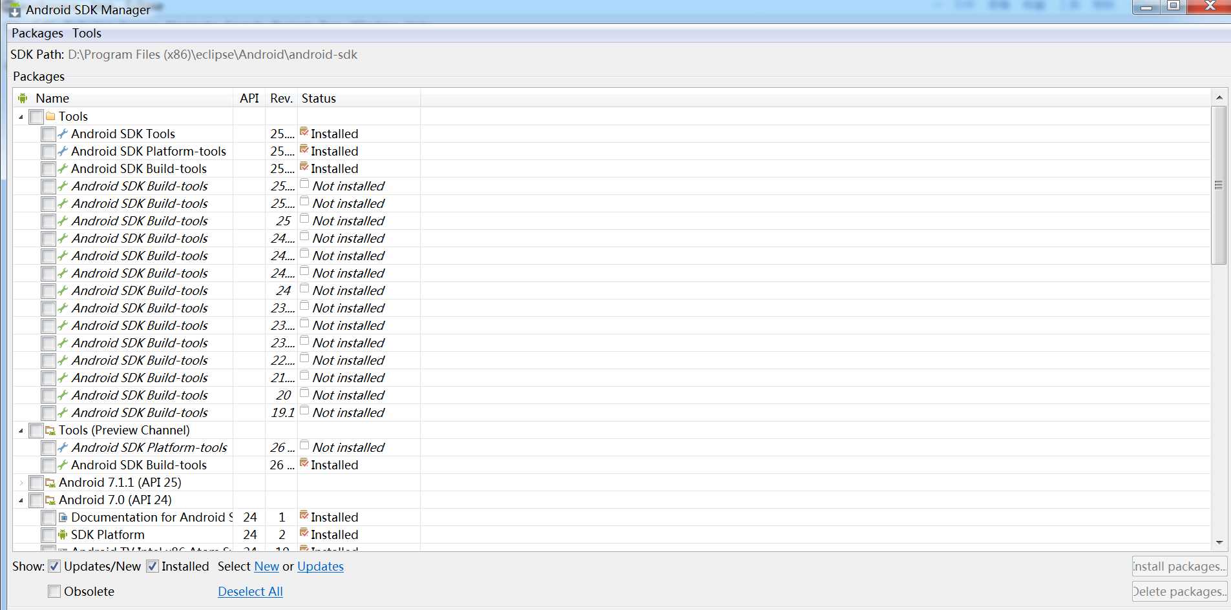Click the preview channel Android SDK Platform-tools wrench icon
Viewport: 1231px width, 610px height.
[63, 447]
